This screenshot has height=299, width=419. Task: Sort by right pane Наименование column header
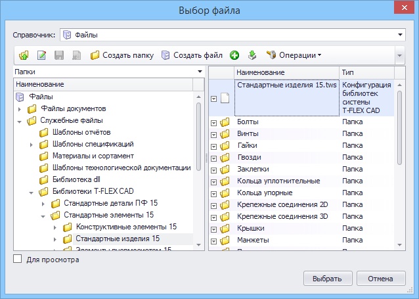tap(287, 72)
